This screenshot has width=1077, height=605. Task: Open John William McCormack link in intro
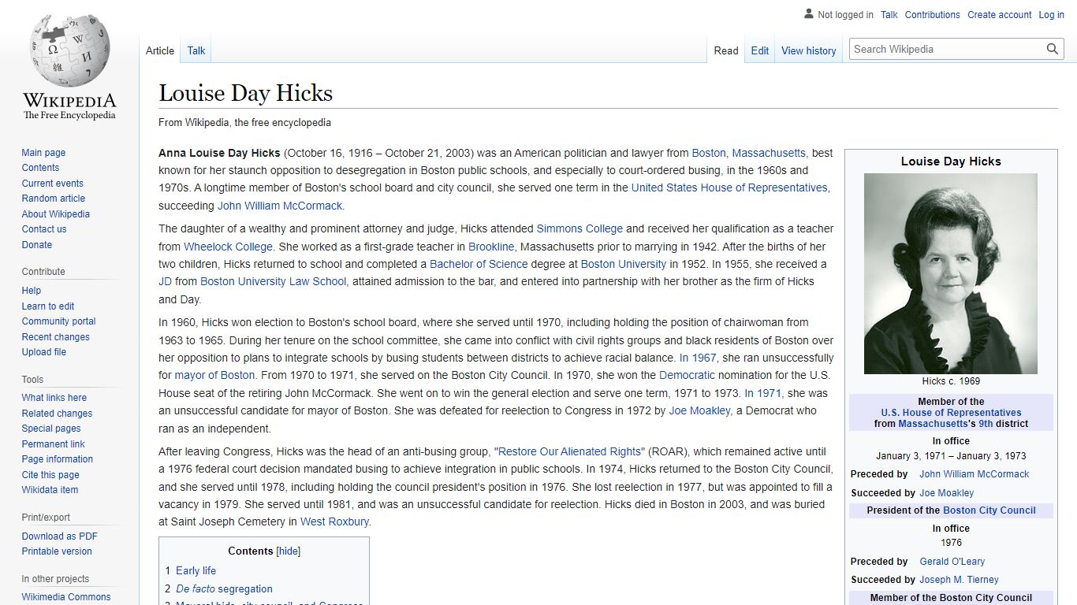click(x=280, y=206)
